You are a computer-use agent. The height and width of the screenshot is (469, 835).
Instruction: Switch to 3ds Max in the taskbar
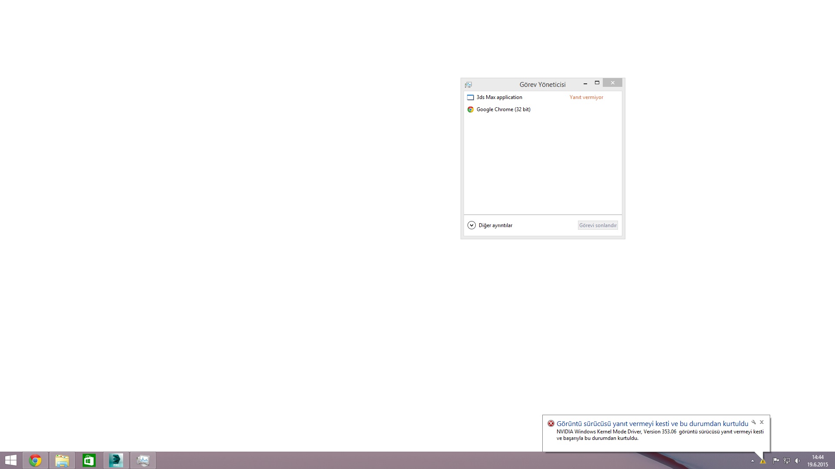[x=116, y=460]
